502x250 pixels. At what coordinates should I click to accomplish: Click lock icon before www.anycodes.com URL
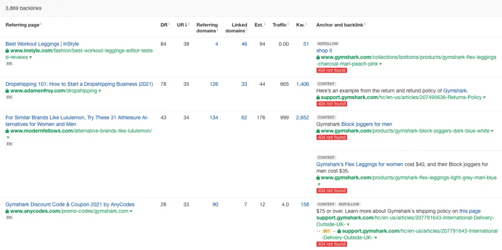7,211
